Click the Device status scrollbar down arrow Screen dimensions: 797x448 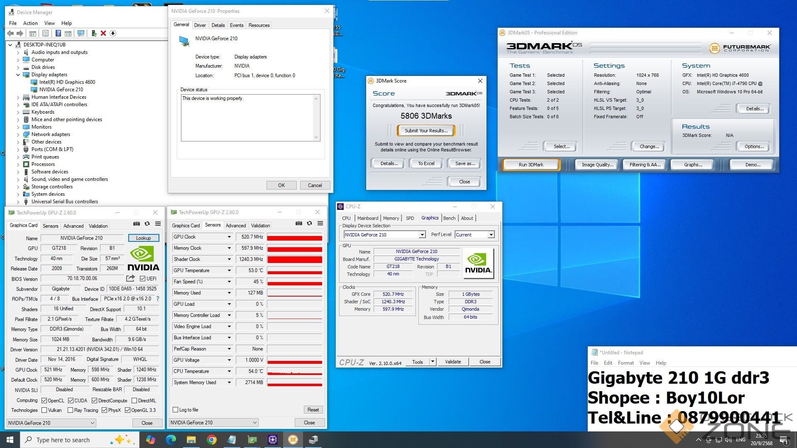[316, 137]
